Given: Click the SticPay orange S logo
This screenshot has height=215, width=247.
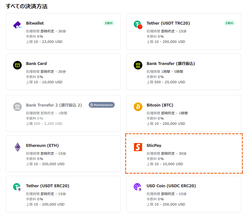Looking at the screenshot, I should pyautogui.click(x=138, y=147).
